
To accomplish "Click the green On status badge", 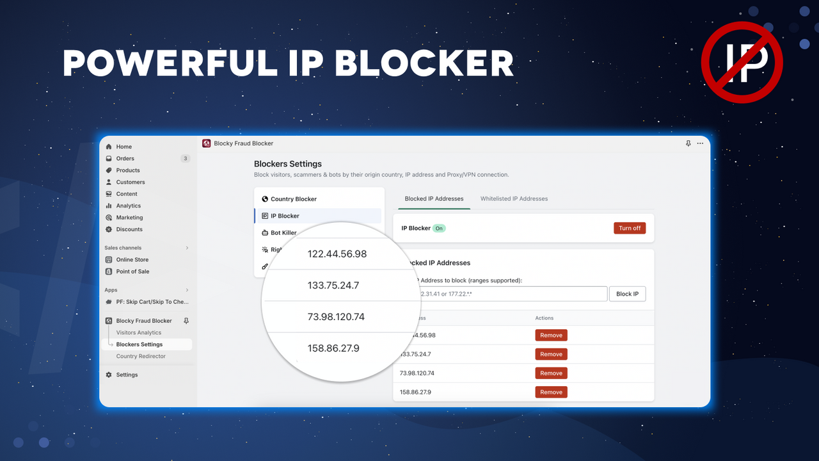I will (x=439, y=228).
